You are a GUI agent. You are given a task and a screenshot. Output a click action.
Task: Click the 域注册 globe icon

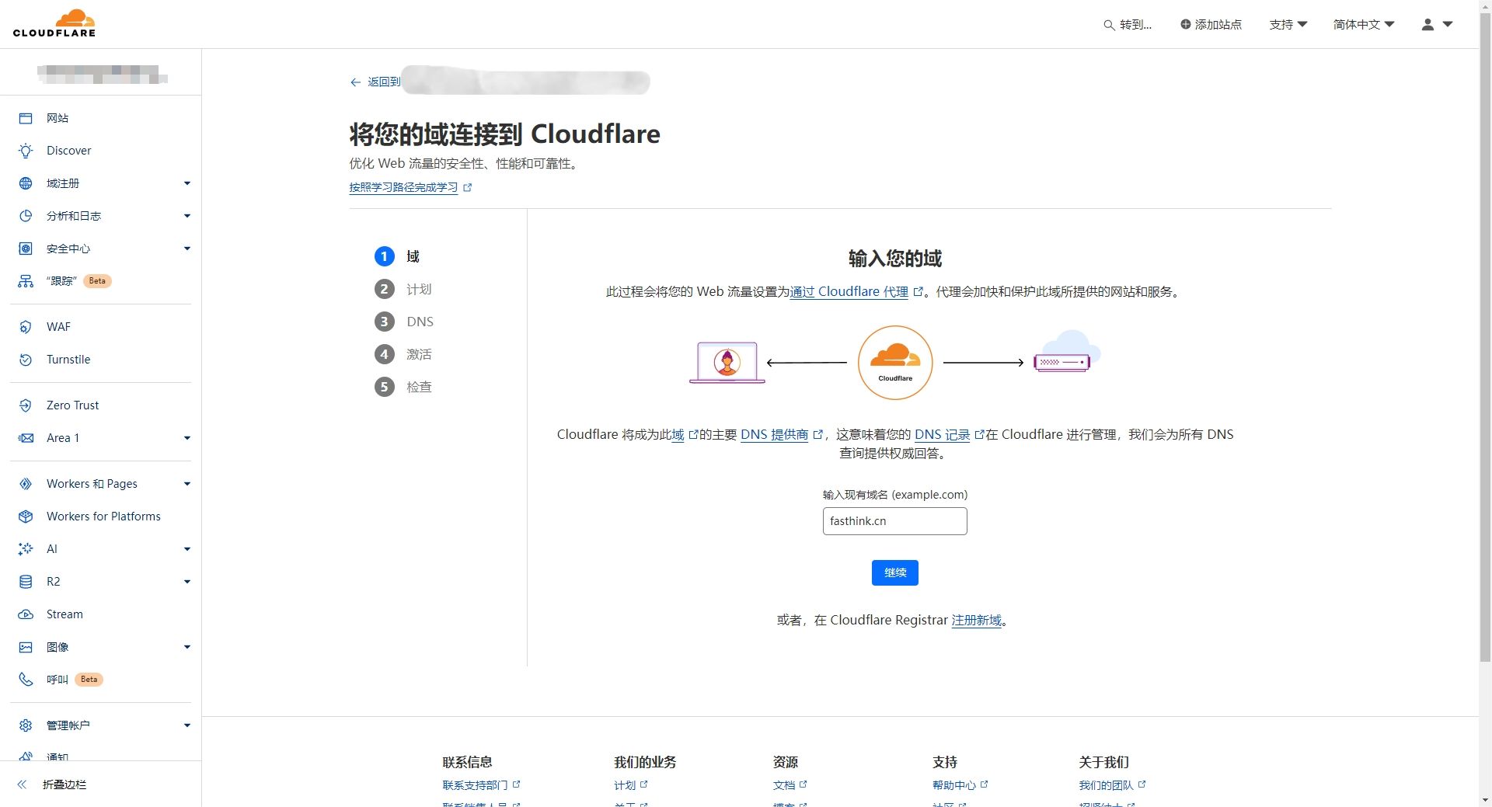pyautogui.click(x=26, y=183)
